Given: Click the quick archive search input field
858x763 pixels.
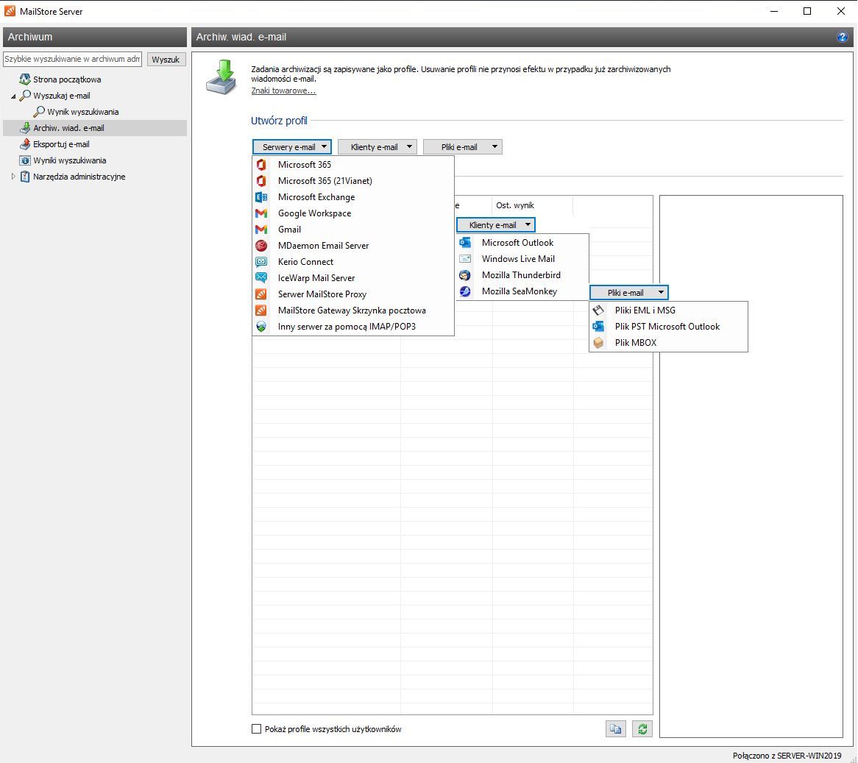Looking at the screenshot, I should [72, 59].
